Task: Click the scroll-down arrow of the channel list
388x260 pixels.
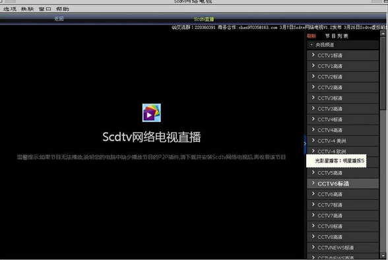Action: click(383, 255)
